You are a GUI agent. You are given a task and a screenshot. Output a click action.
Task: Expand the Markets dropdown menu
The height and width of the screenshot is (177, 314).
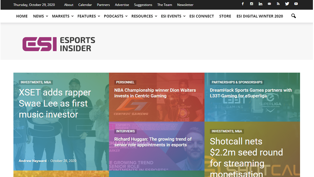tap(63, 16)
